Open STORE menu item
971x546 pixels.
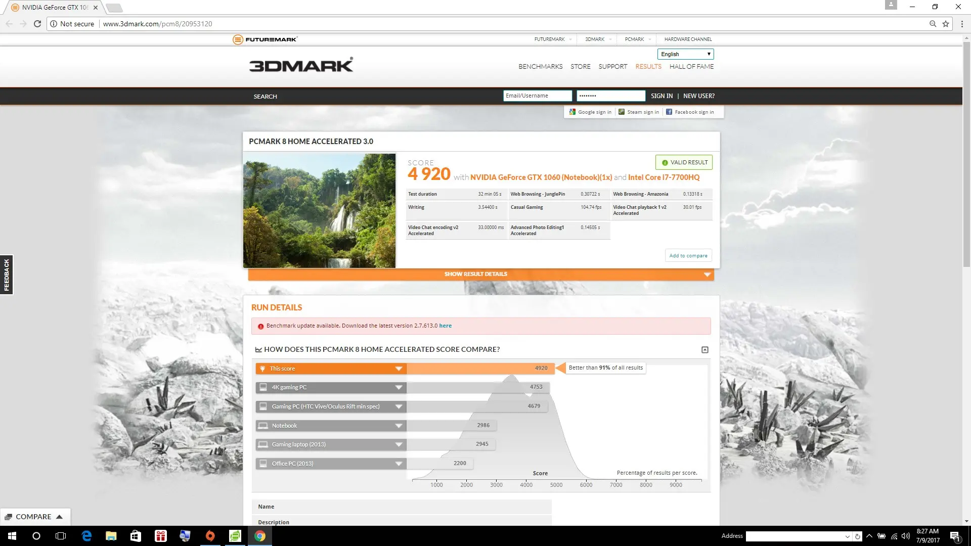tap(580, 67)
